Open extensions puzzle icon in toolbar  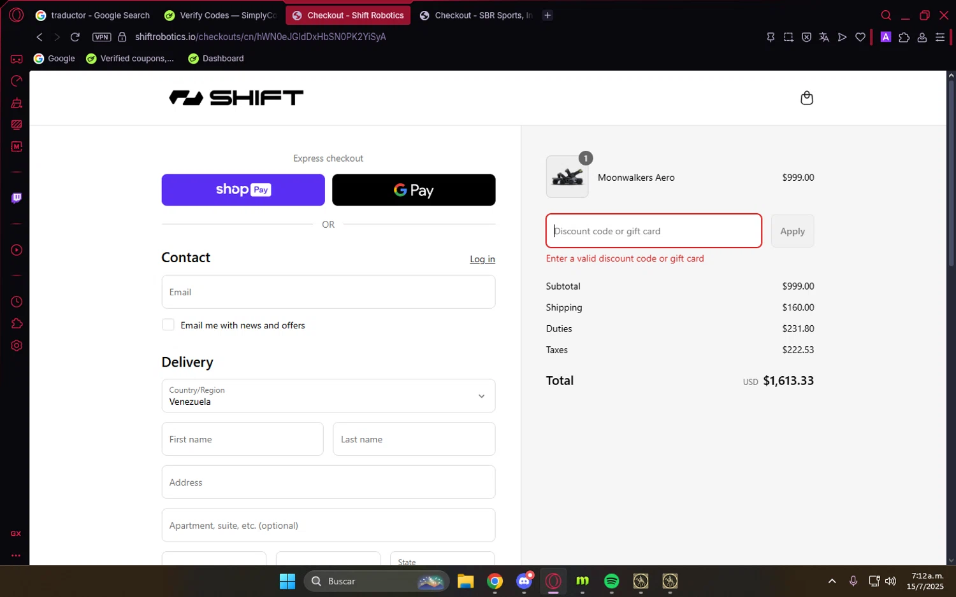pyautogui.click(x=904, y=37)
